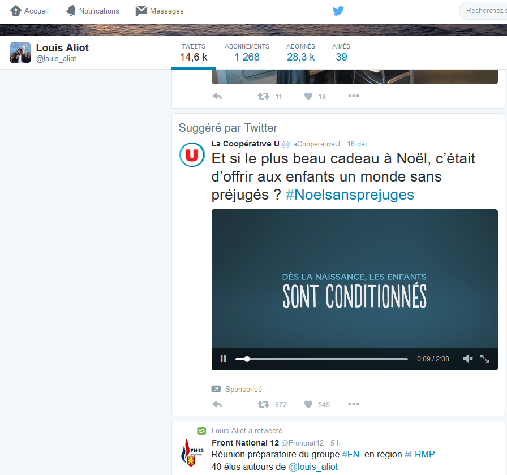This screenshot has height=475, width=507.
Task: Like the tweet showing 18 likes
Action: click(x=308, y=96)
